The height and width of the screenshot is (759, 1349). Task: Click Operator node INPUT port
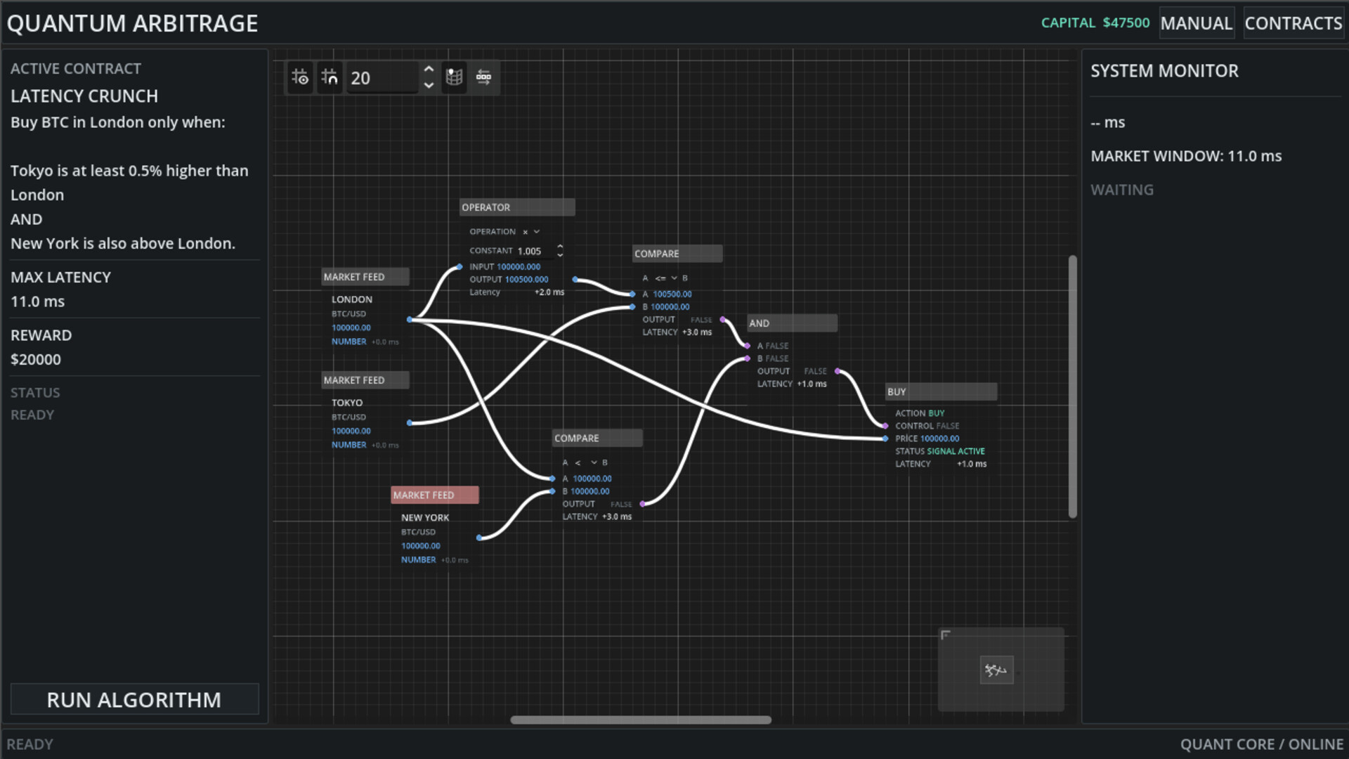(460, 267)
